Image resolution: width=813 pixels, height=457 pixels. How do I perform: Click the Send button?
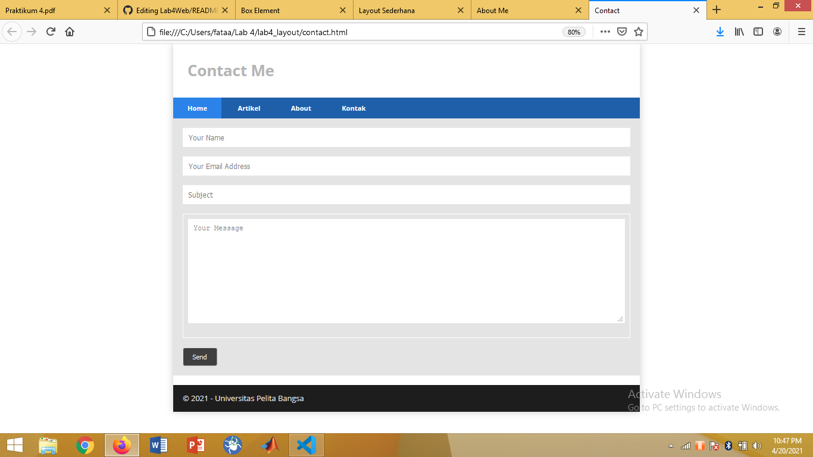coord(200,356)
